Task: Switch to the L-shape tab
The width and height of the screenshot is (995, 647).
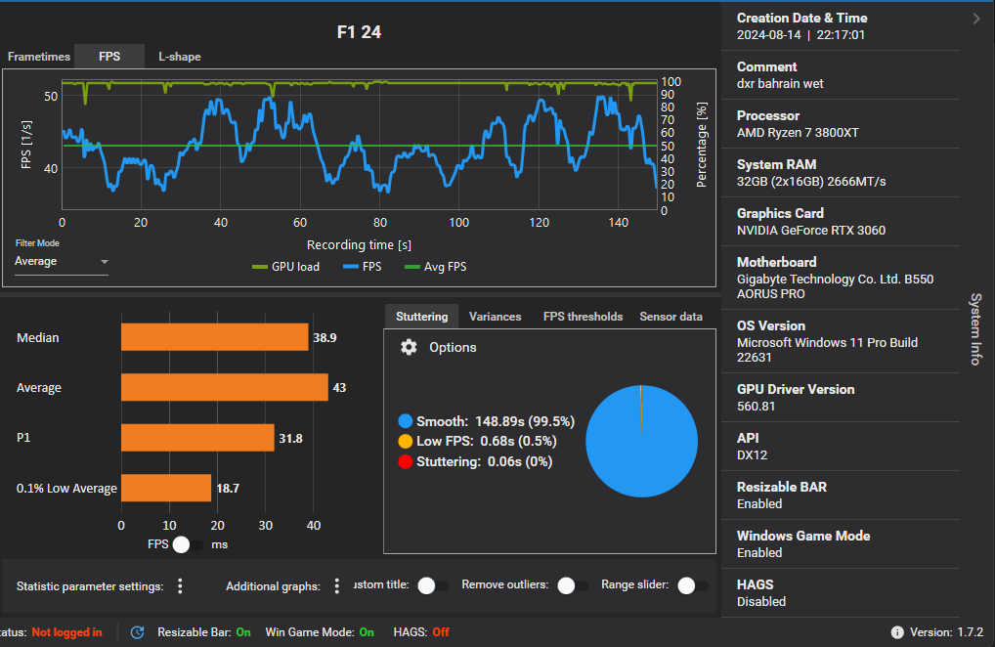Action: coord(180,57)
